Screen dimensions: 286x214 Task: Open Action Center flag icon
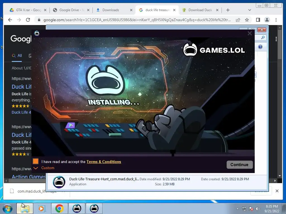251,209
